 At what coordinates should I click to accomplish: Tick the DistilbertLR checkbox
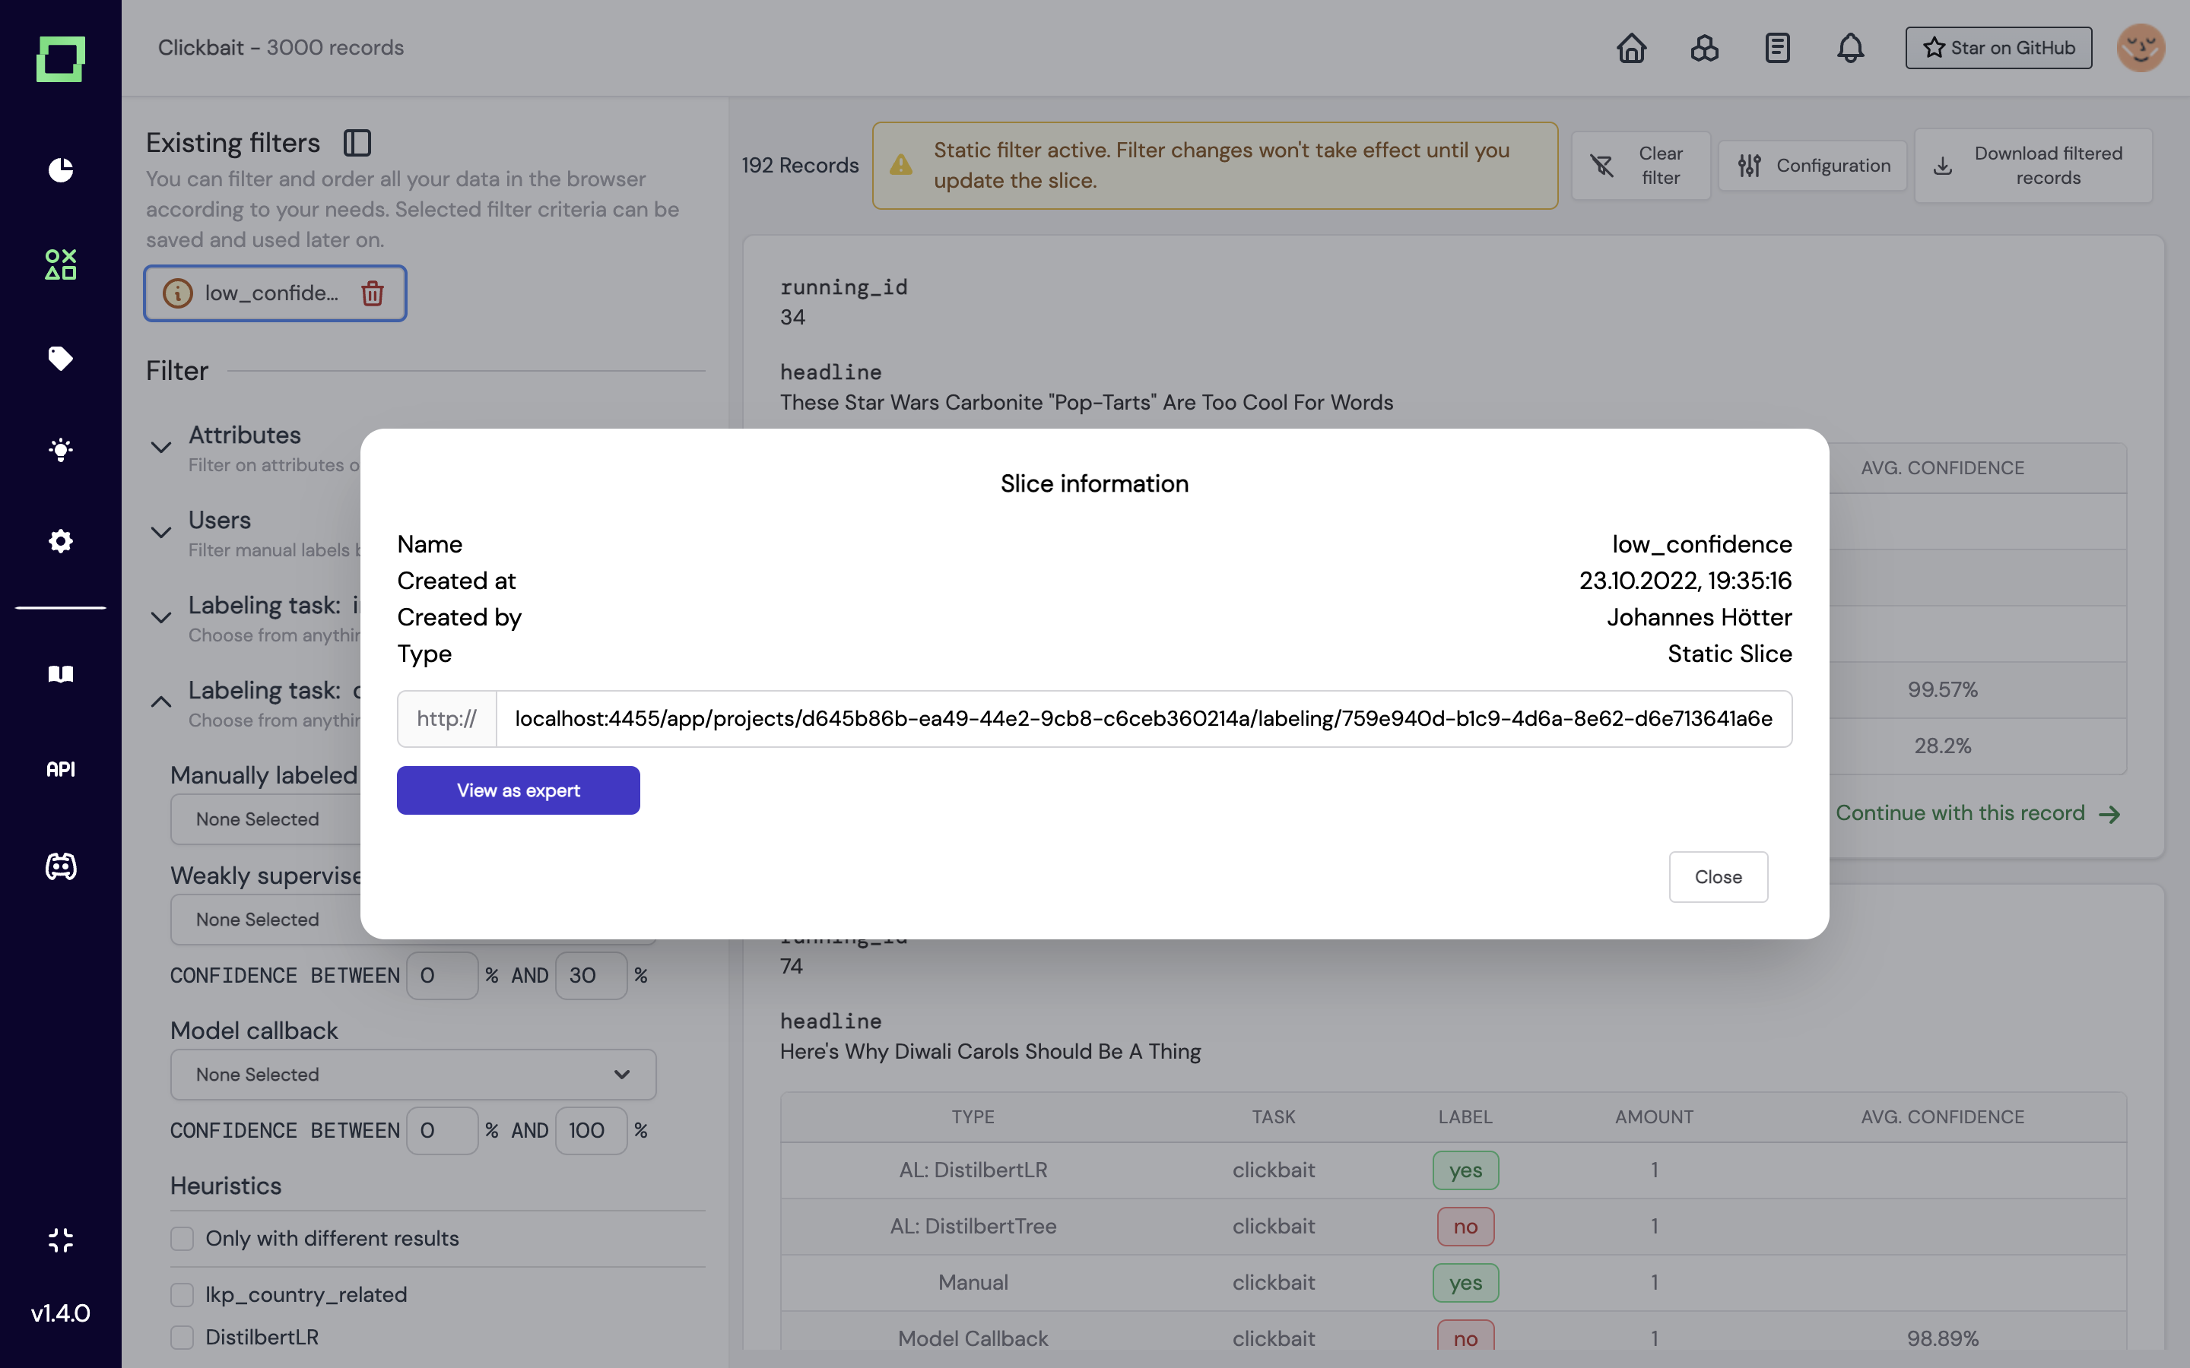coord(182,1338)
